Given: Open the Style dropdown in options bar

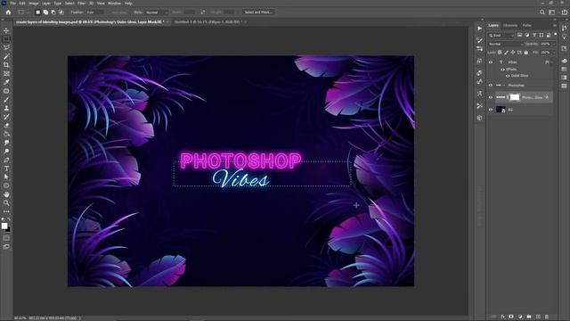Looking at the screenshot, I should coord(157,12).
